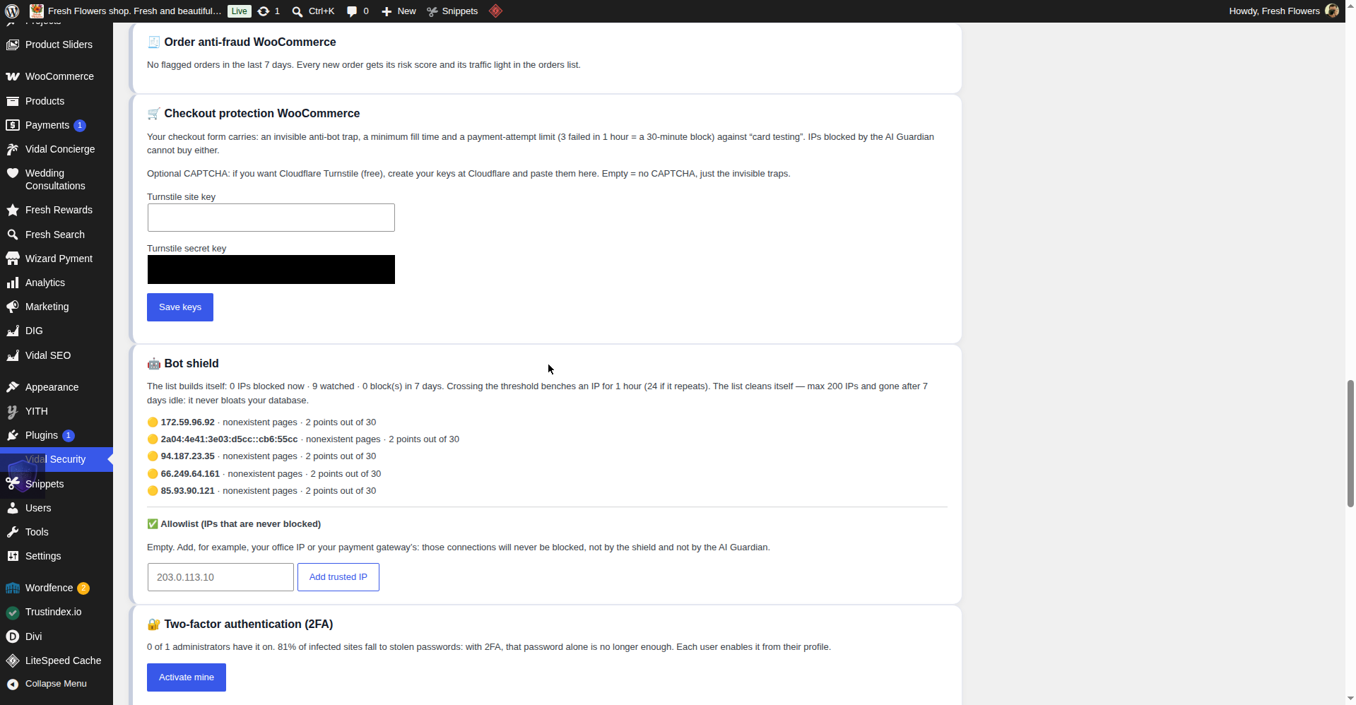The height and width of the screenshot is (705, 1356).
Task: Click the Appearance brush icon
Action: click(13, 387)
